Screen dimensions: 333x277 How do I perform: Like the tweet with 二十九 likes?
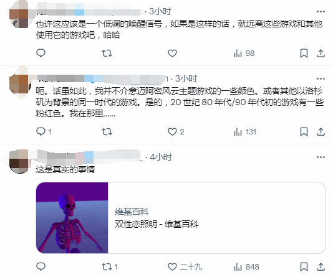[x=185, y=266]
